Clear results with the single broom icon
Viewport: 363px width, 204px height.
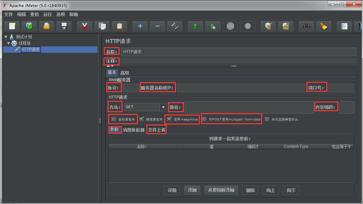268,26
